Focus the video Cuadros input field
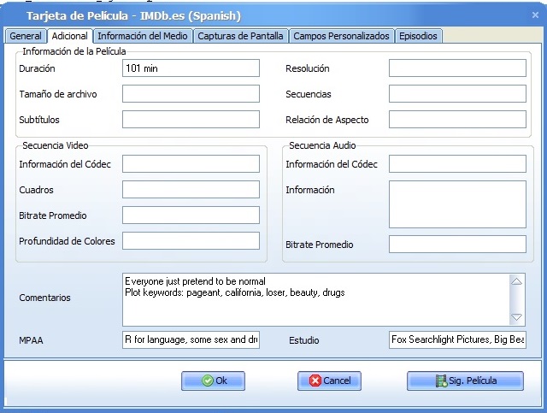 click(191, 189)
